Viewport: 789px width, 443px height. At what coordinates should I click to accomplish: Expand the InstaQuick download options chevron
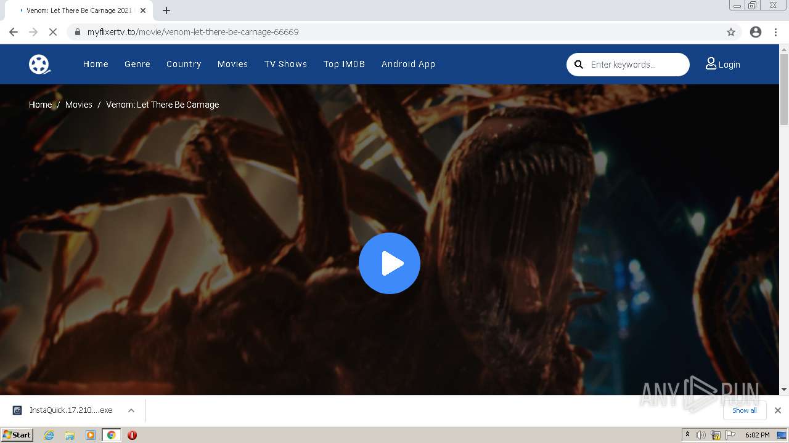(x=131, y=410)
